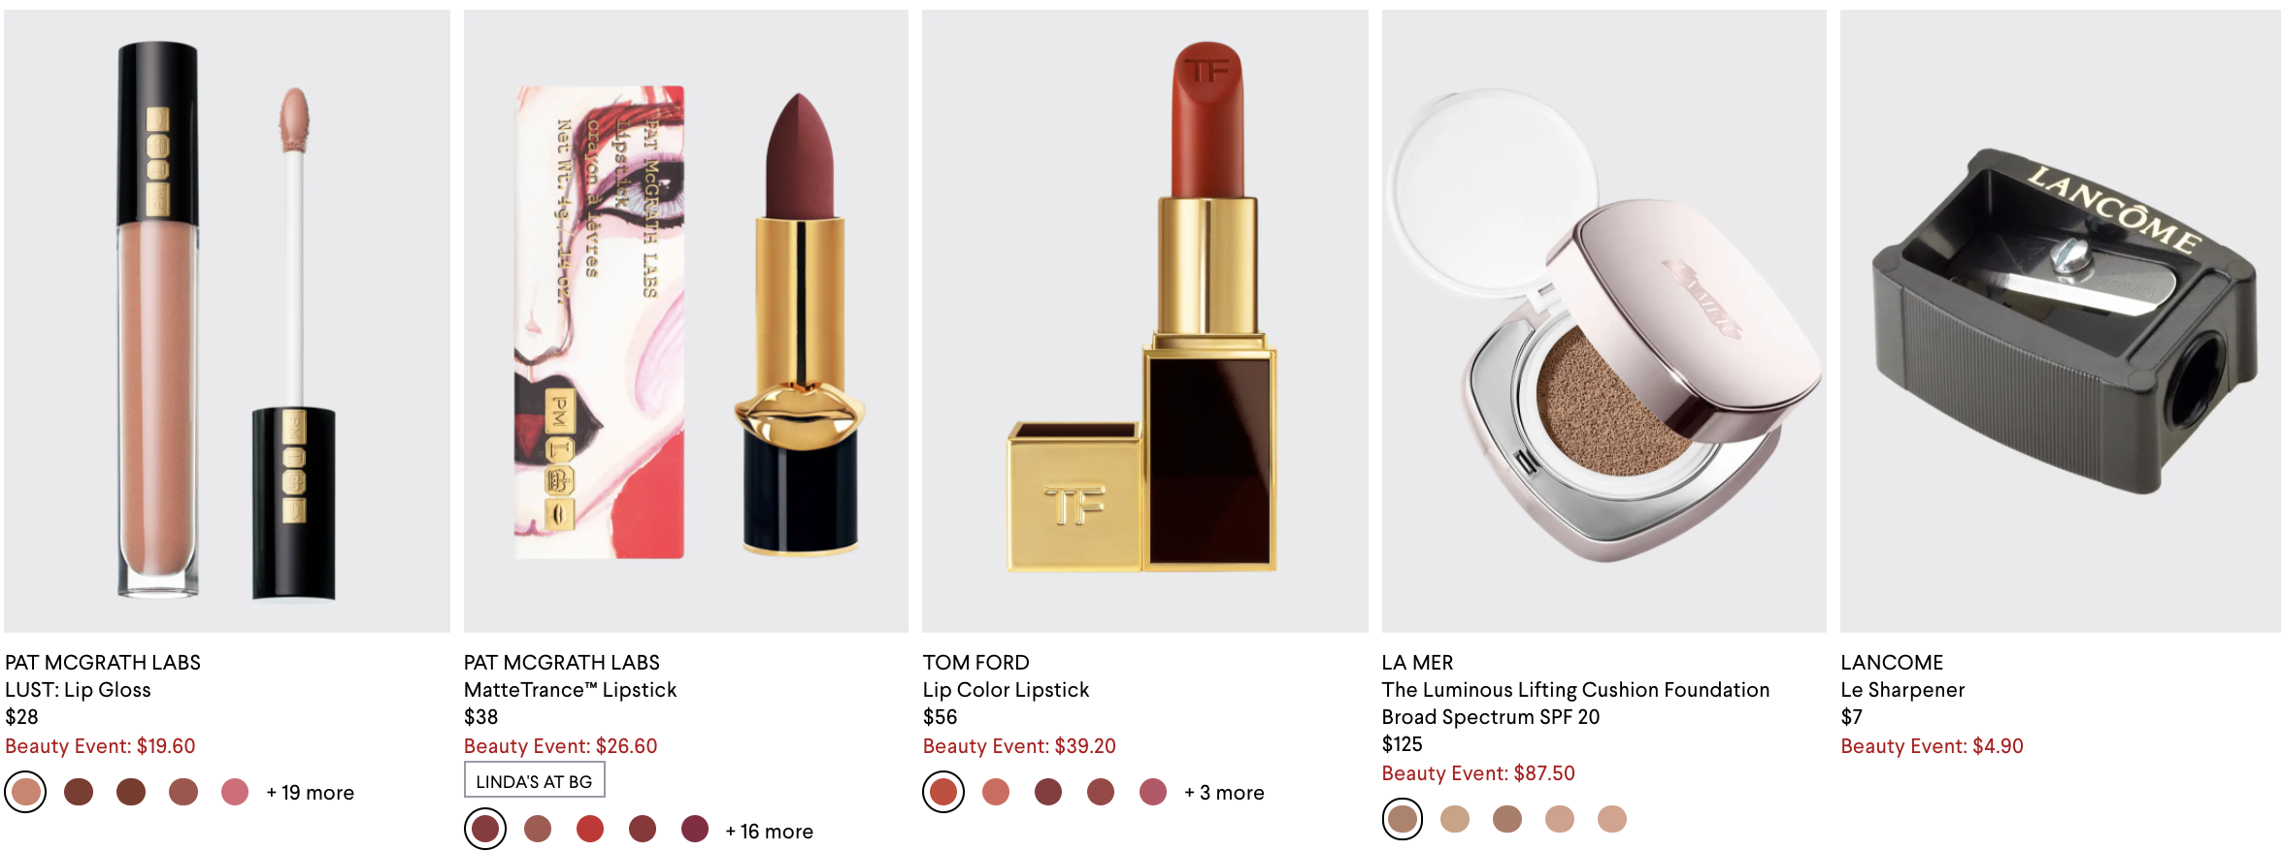Image resolution: width=2281 pixels, height=852 pixels.
Task: Open the Tom Ford lipstick product image
Action: 1145,321
